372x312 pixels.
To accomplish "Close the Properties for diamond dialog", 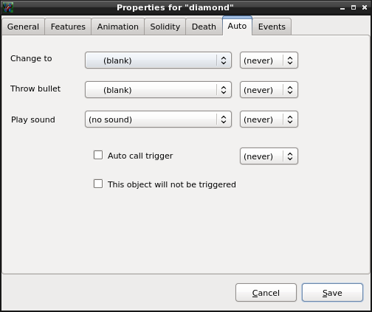I will pos(365,7).
